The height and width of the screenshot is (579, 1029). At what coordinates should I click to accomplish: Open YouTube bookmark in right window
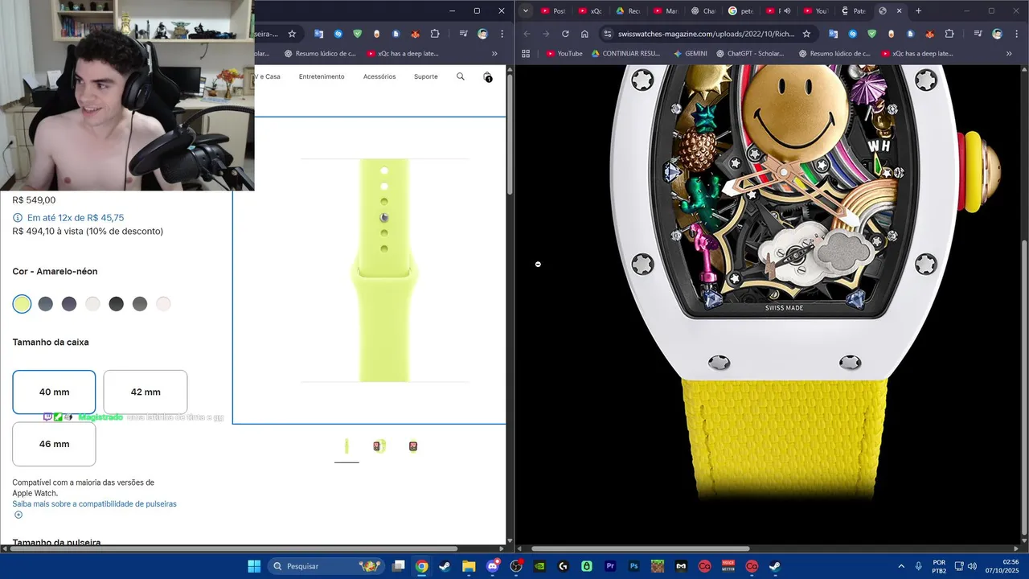pyautogui.click(x=564, y=54)
